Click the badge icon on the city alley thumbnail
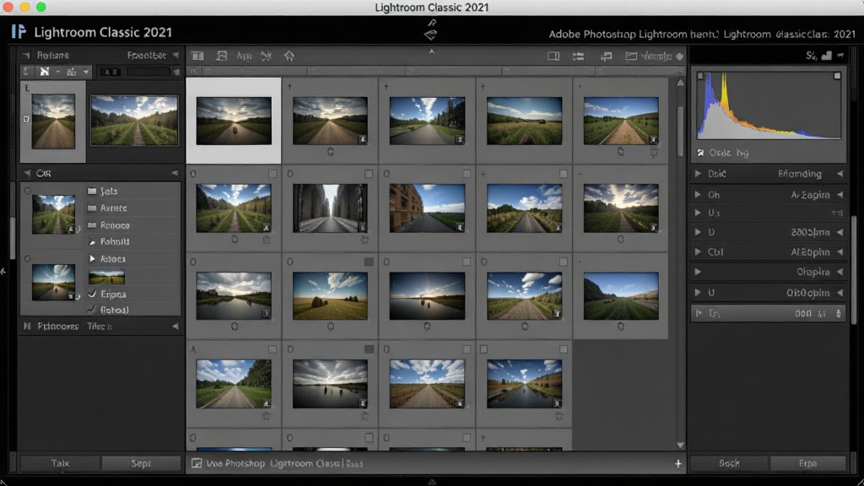The height and width of the screenshot is (486, 864). tap(362, 227)
